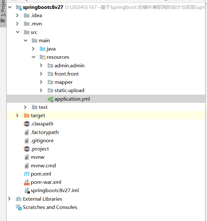The width and height of the screenshot is (207, 221).
Task: Select the admin.admin package folder
Action: (x=69, y=66)
